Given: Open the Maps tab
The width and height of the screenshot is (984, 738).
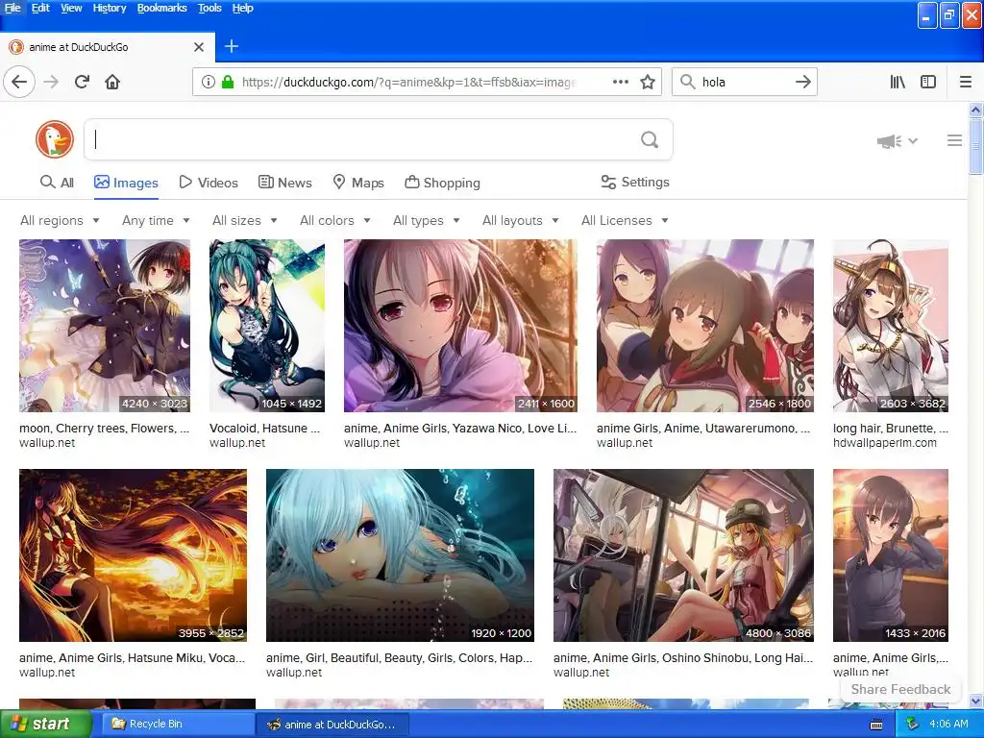Looking at the screenshot, I should pyautogui.click(x=358, y=183).
